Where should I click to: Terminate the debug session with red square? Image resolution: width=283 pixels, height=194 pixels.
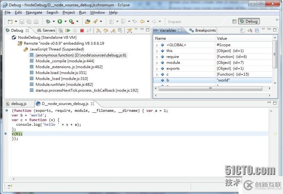(82, 31)
